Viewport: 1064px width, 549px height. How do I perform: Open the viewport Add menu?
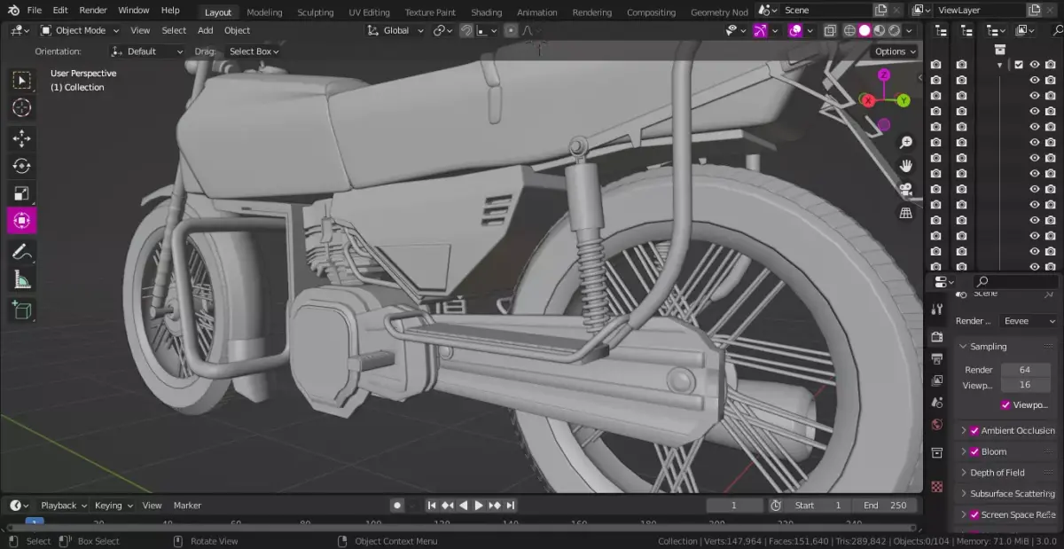[205, 30]
